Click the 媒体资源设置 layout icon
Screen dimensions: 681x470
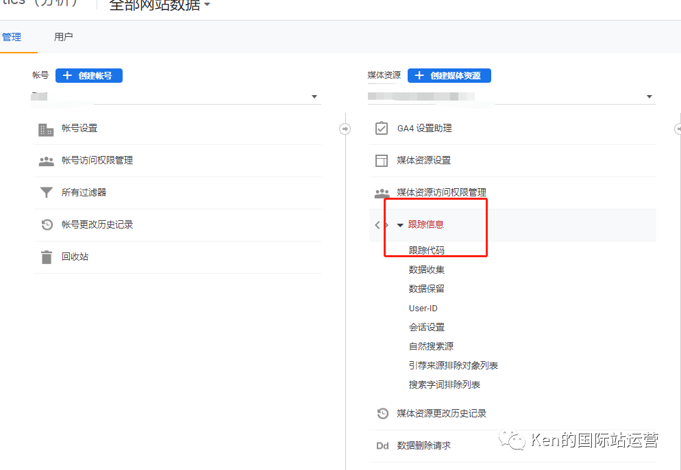[x=382, y=161]
